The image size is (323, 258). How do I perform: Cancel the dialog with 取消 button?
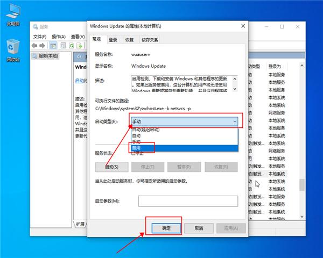tap(199, 228)
